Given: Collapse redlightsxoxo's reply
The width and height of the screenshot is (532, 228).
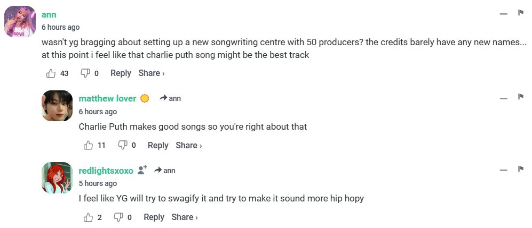Looking at the screenshot, I should coord(503,170).
